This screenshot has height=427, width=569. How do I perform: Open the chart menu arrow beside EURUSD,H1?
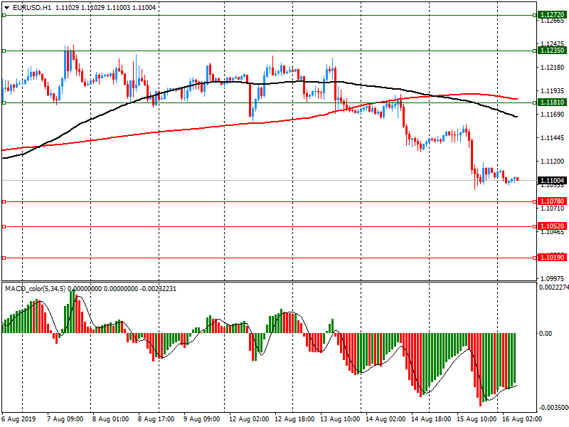coord(7,8)
